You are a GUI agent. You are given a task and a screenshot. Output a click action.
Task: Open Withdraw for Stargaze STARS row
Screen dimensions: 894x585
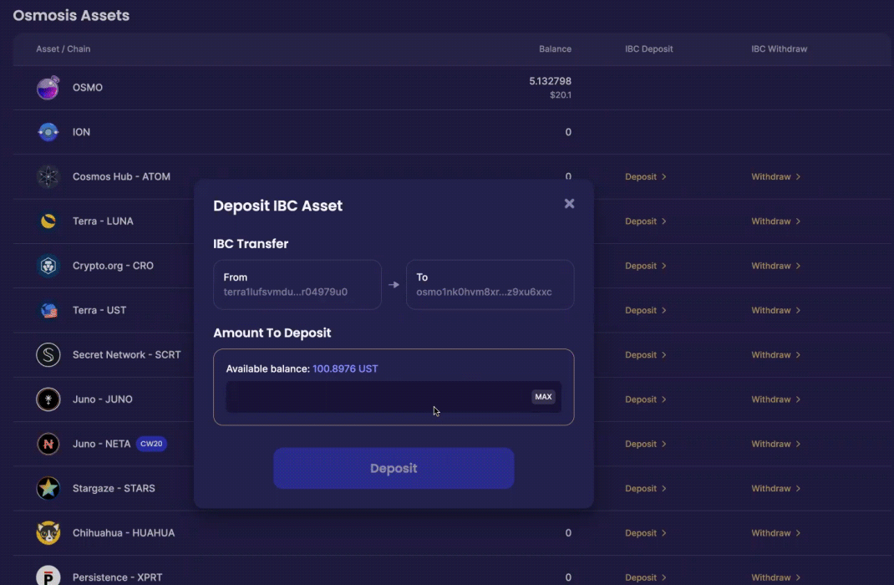coord(776,488)
